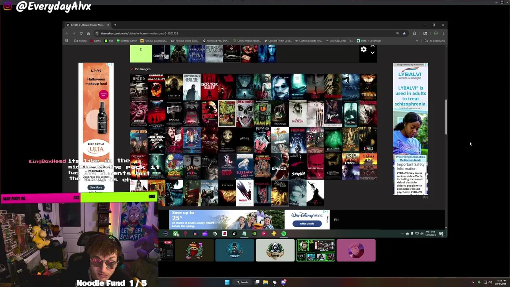510x287 pixels.
Task: Pick the Phantasm II poster
Action: click(262, 140)
